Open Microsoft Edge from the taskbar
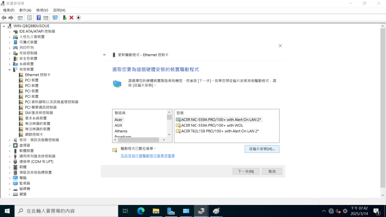The height and width of the screenshot is (217, 386). pyautogui.click(x=141, y=211)
